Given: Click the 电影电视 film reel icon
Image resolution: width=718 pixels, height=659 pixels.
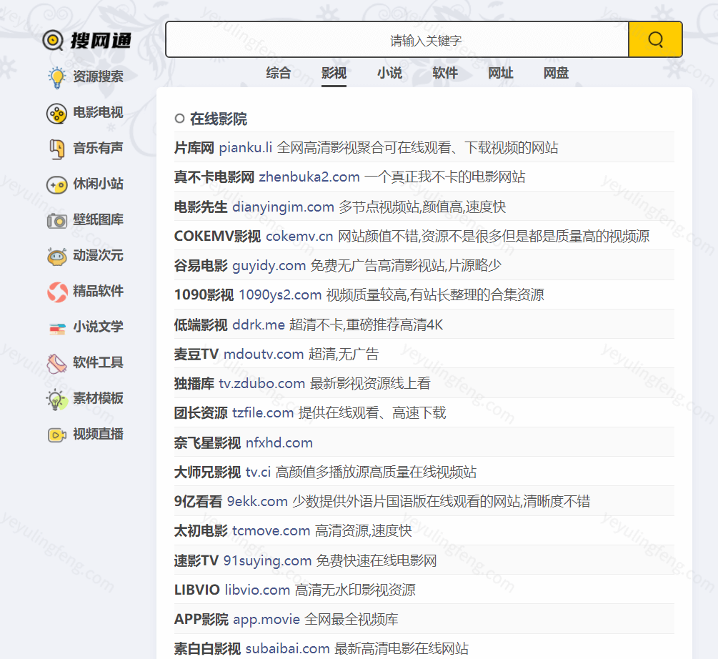Looking at the screenshot, I should [x=56, y=113].
